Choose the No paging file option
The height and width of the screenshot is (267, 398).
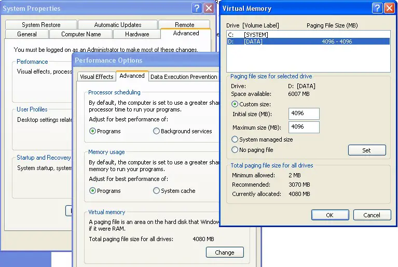[235, 150]
